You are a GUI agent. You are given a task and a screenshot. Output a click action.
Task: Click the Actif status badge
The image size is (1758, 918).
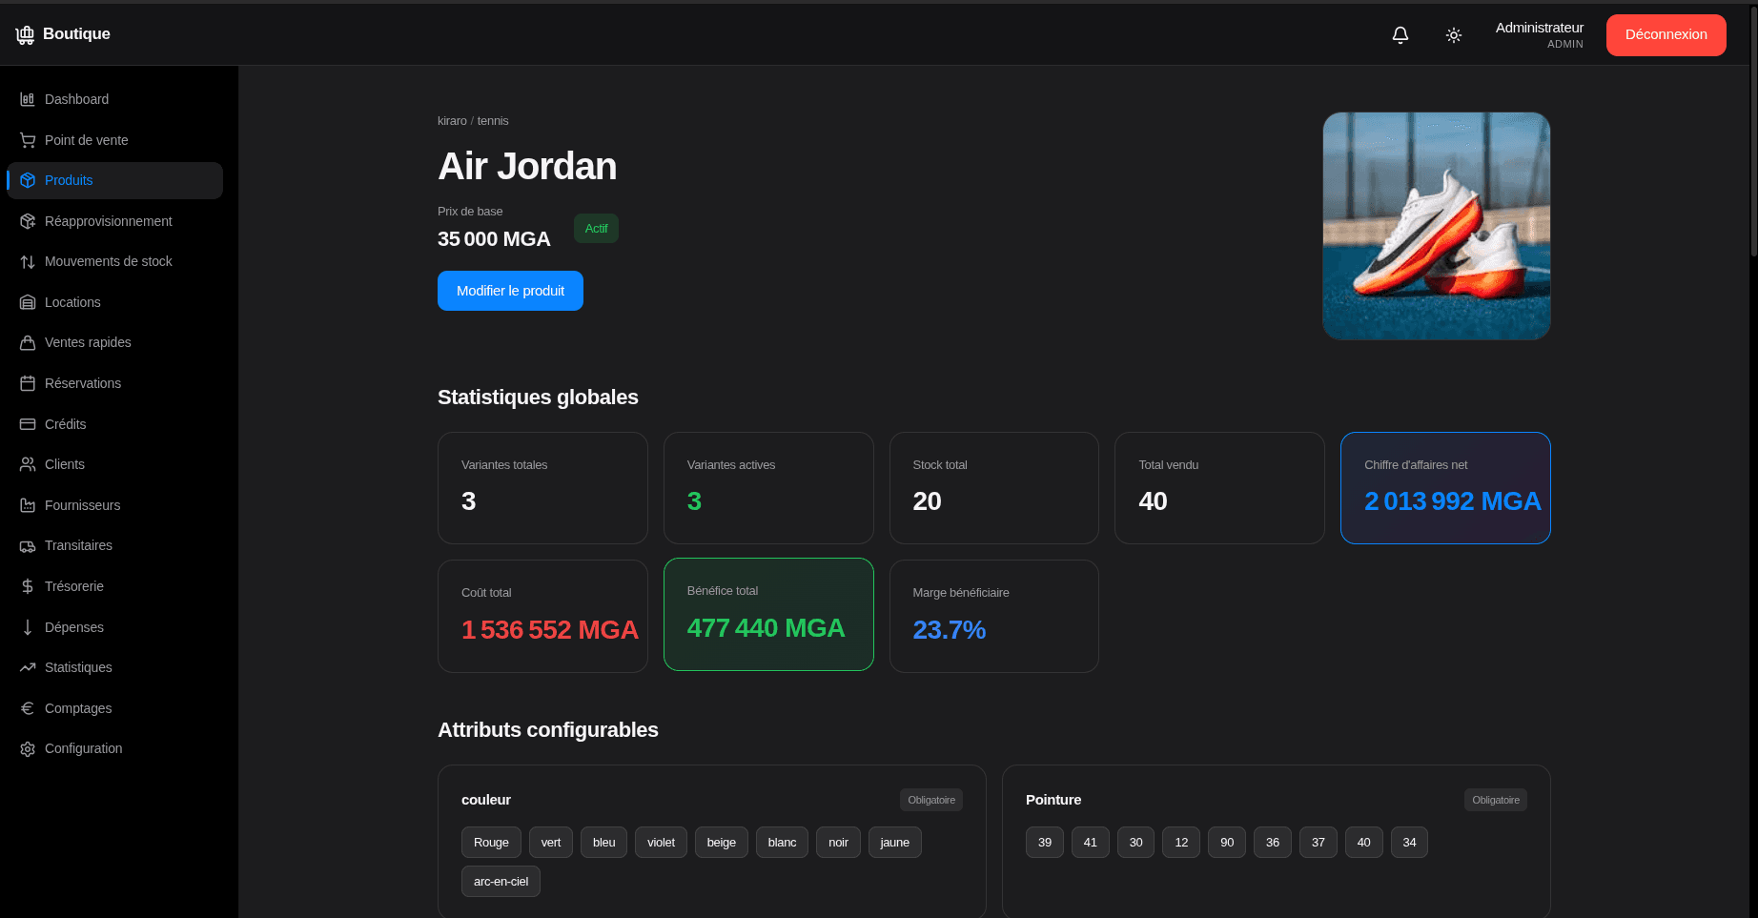pos(596,229)
